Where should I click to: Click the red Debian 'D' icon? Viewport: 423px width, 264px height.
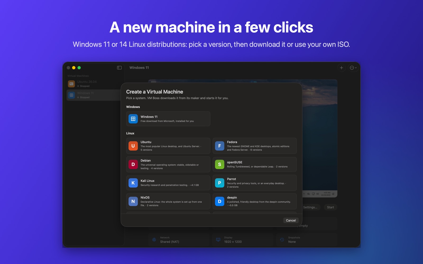tap(133, 164)
